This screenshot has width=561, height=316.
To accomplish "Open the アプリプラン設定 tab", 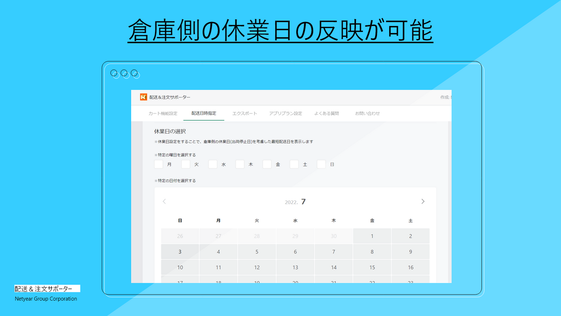I will pyautogui.click(x=286, y=113).
